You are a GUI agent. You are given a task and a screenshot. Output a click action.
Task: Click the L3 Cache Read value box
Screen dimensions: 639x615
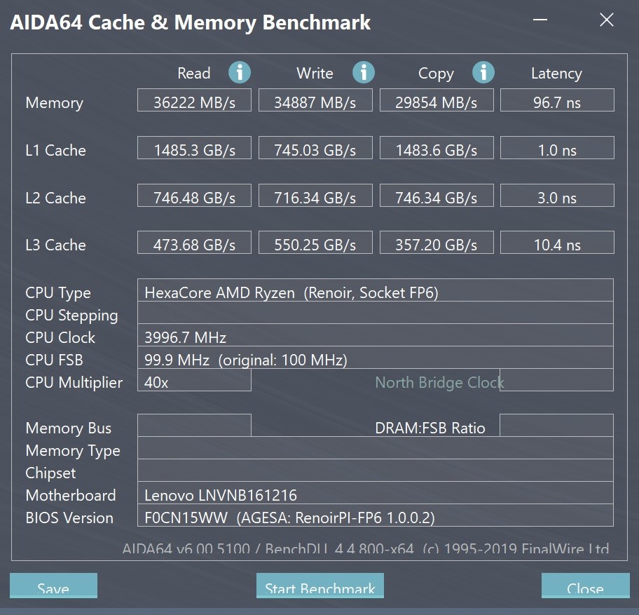pos(194,242)
